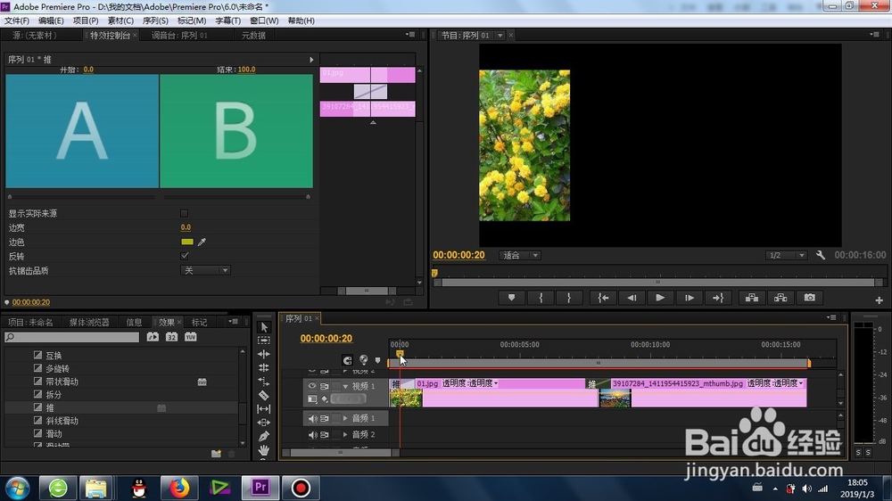The image size is (892, 501).
Task: Play the program monitor sequence
Action: click(x=660, y=298)
